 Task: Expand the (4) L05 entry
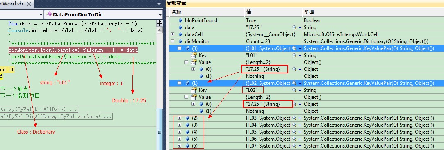click(x=179, y=132)
